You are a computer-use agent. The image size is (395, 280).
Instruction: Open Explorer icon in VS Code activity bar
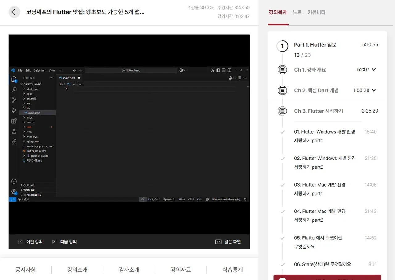(x=14, y=80)
